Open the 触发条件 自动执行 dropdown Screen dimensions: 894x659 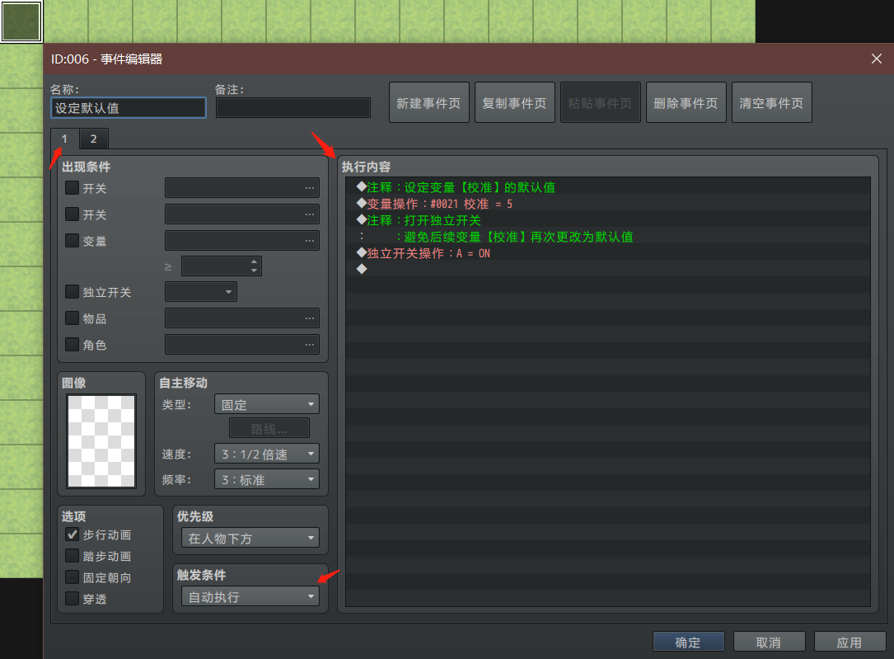tap(250, 596)
